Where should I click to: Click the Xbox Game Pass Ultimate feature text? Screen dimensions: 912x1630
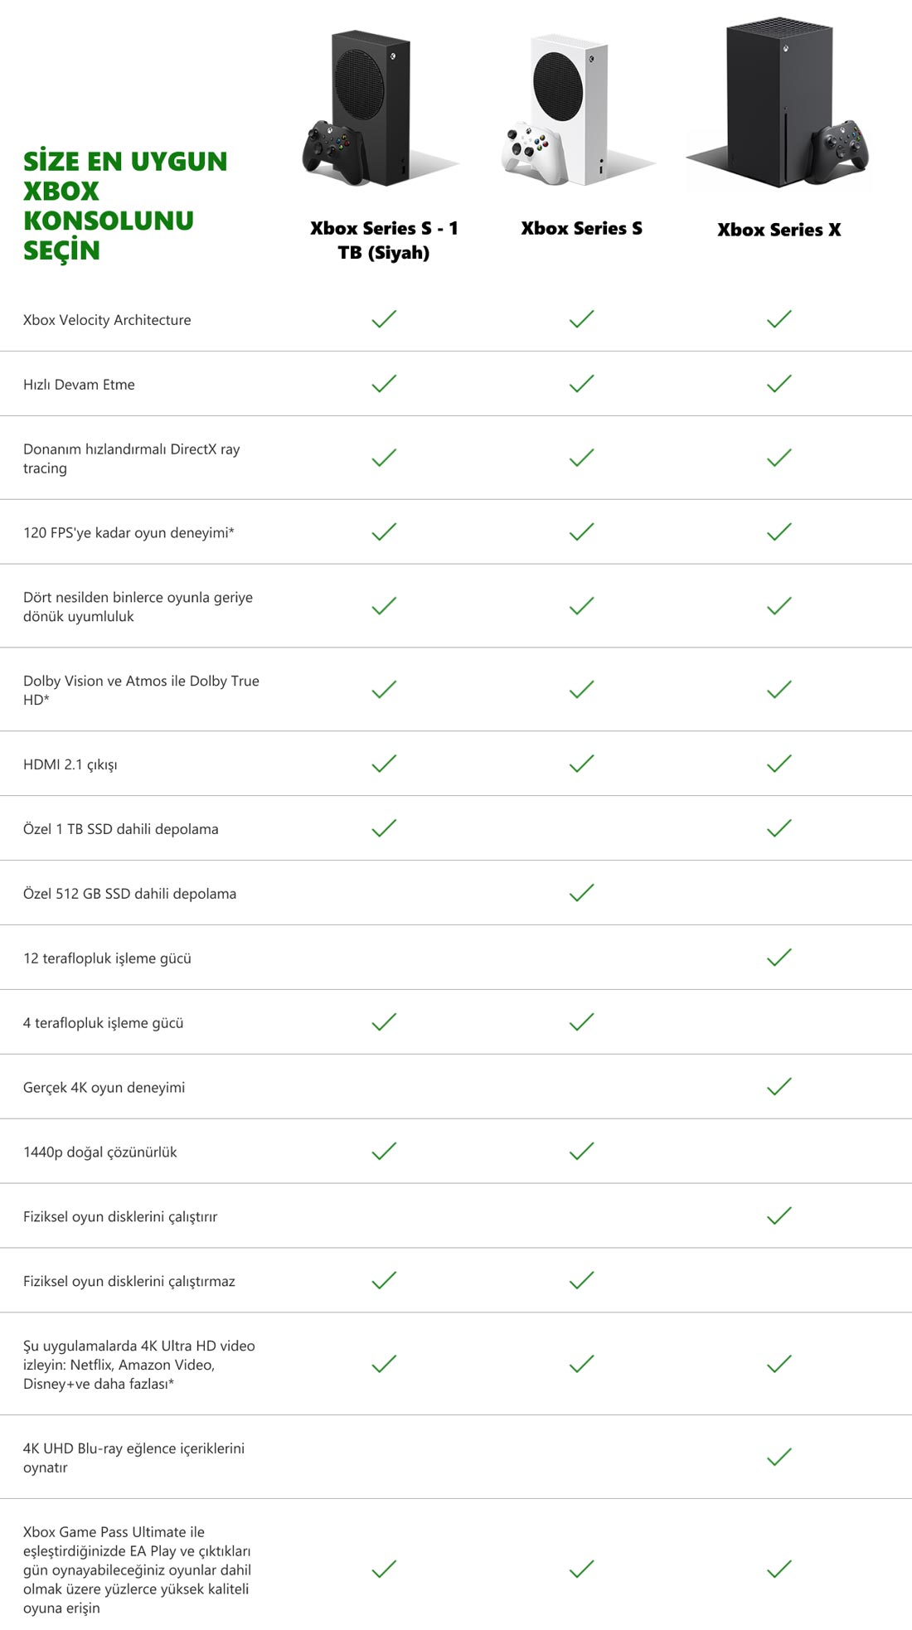coord(137,1569)
